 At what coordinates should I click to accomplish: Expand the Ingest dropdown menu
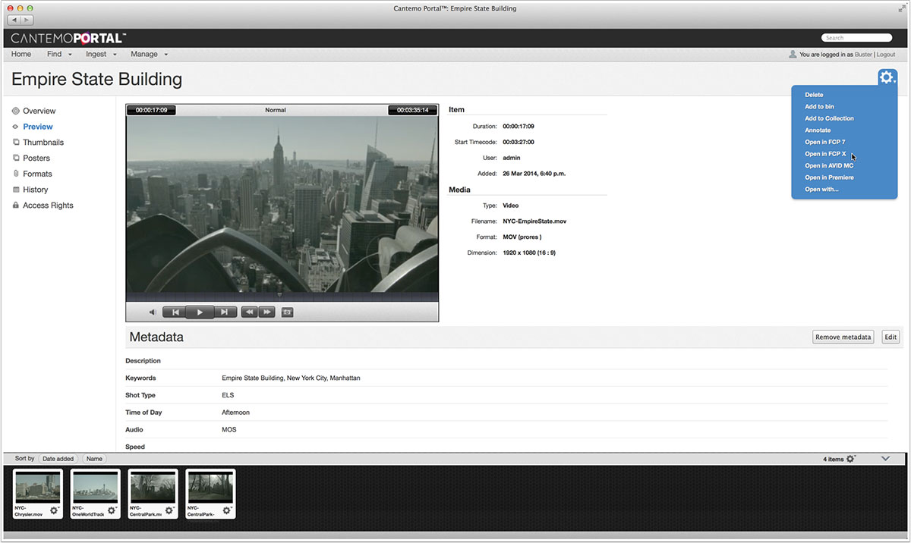click(x=101, y=55)
